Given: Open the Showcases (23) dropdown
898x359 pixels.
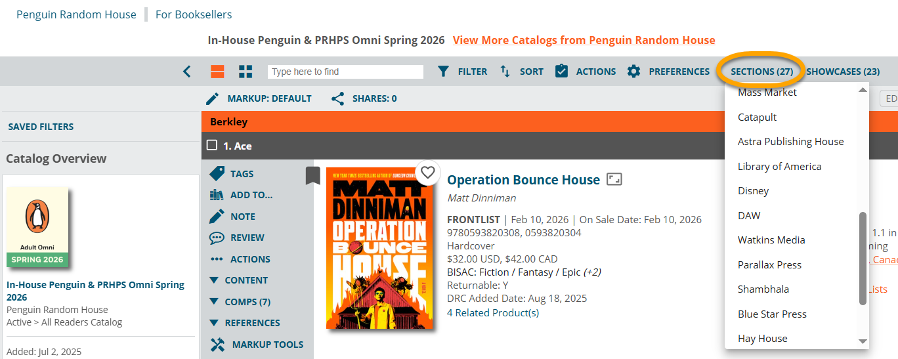Looking at the screenshot, I should 843,72.
